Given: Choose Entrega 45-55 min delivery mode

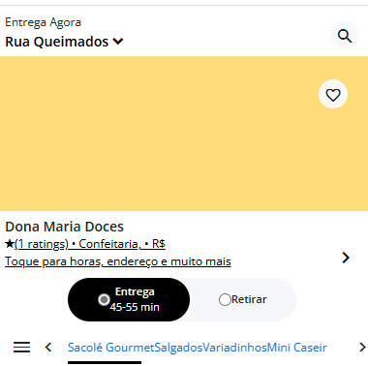Looking at the screenshot, I should (129, 299).
